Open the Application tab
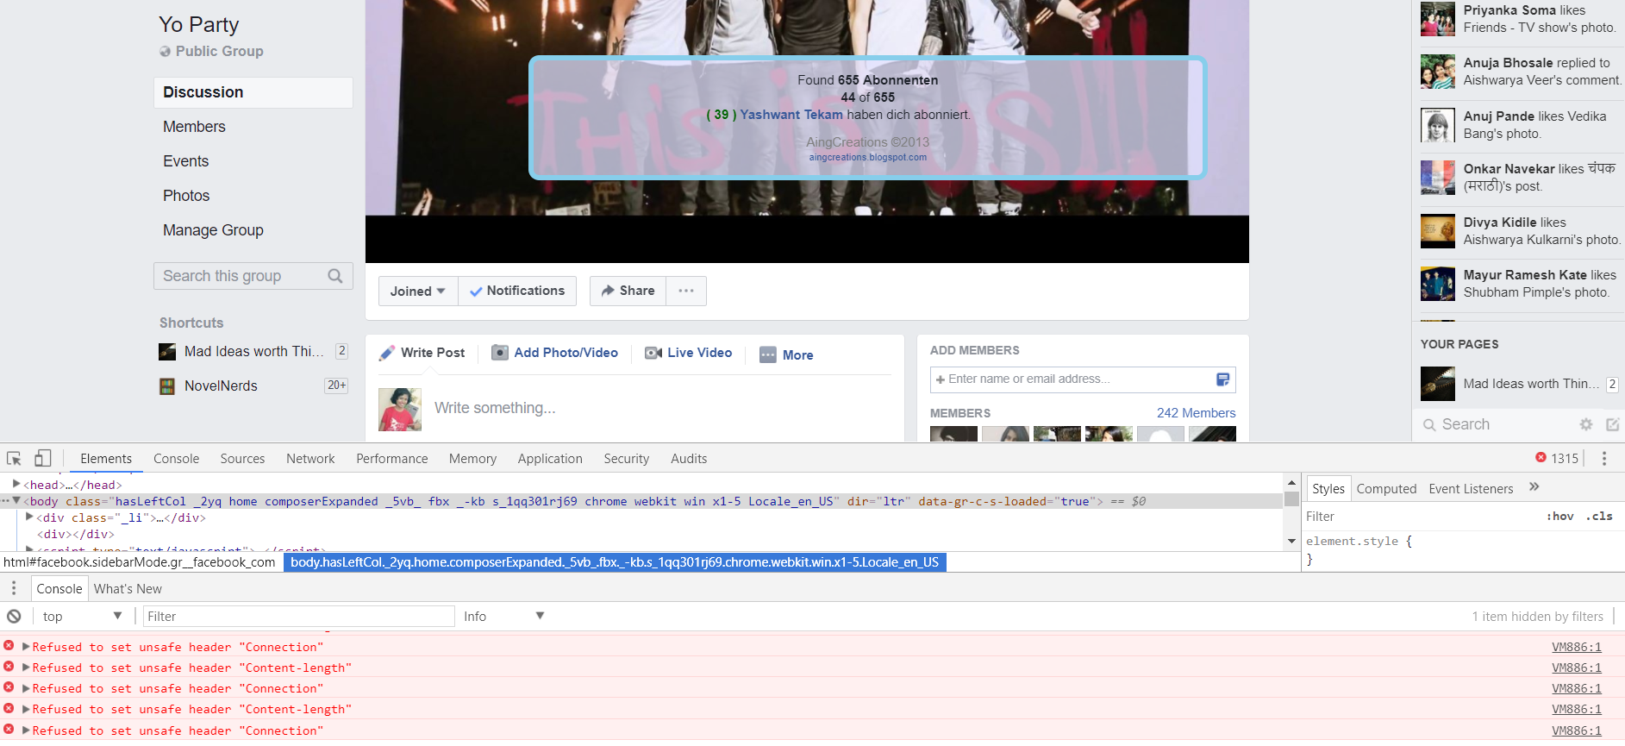This screenshot has height=746, width=1625. coord(550,459)
